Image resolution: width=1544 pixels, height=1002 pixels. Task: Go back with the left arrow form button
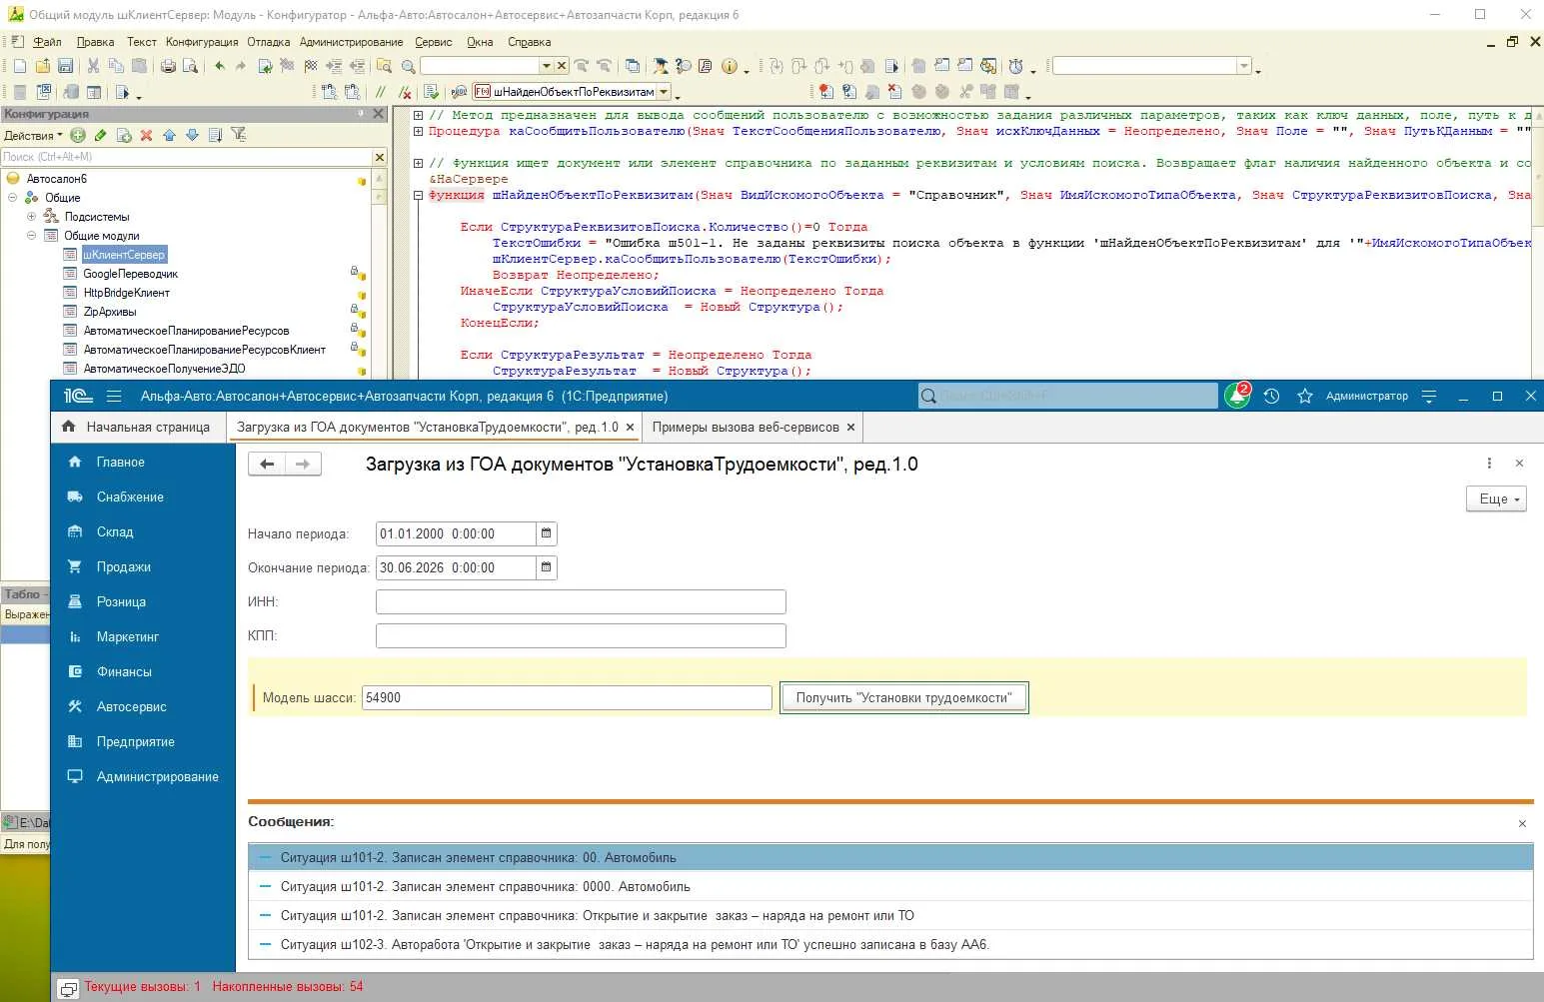(267, 464)
